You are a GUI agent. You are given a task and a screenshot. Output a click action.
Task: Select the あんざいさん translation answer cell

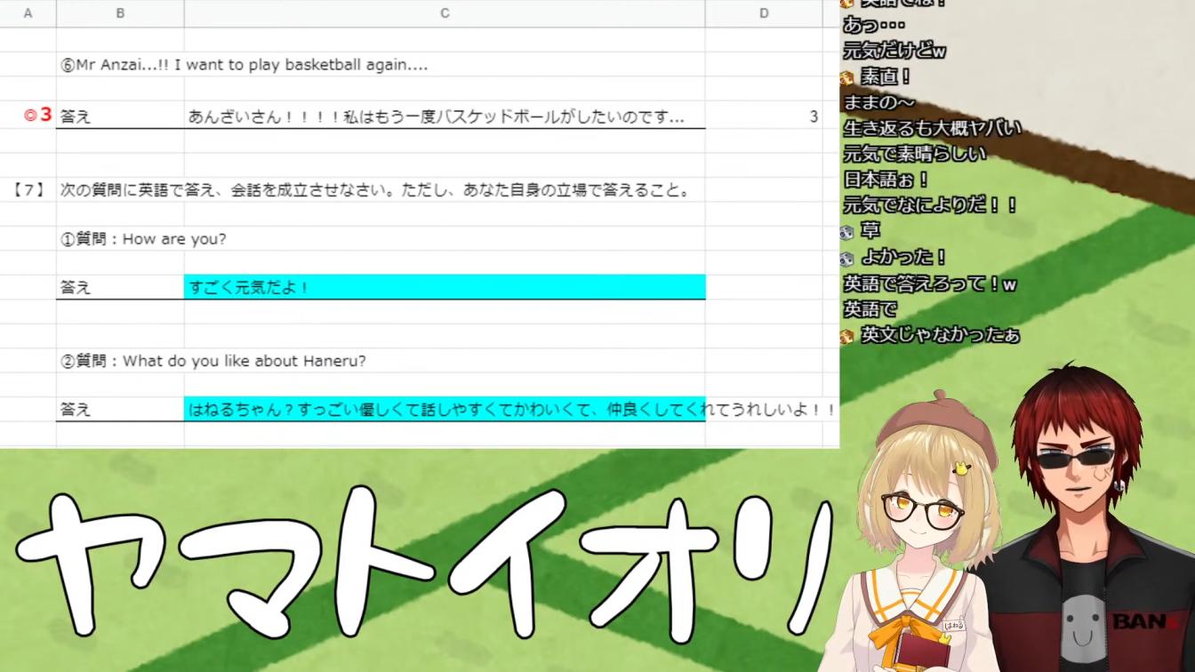[436, 116]
